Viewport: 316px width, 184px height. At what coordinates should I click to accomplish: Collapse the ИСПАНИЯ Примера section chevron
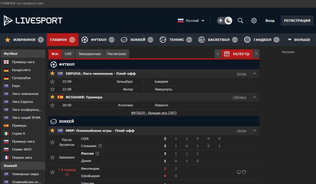[255, 97]
